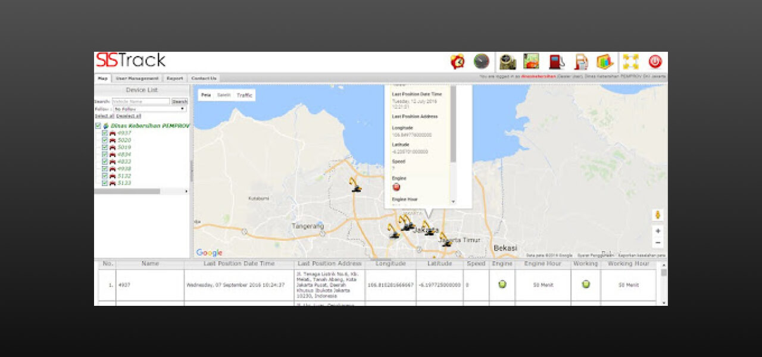Open the Report tab
This screenshot has height=357, width=762.
[x=174, y=79]
